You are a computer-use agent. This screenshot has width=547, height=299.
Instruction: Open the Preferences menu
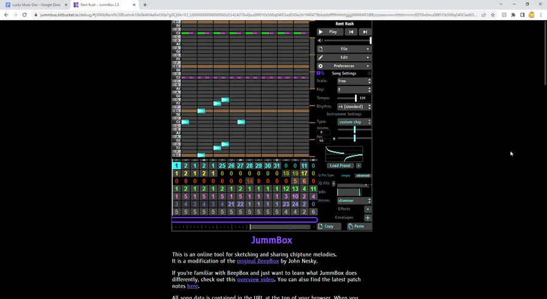pyautogui.click(x=344, y=66)
